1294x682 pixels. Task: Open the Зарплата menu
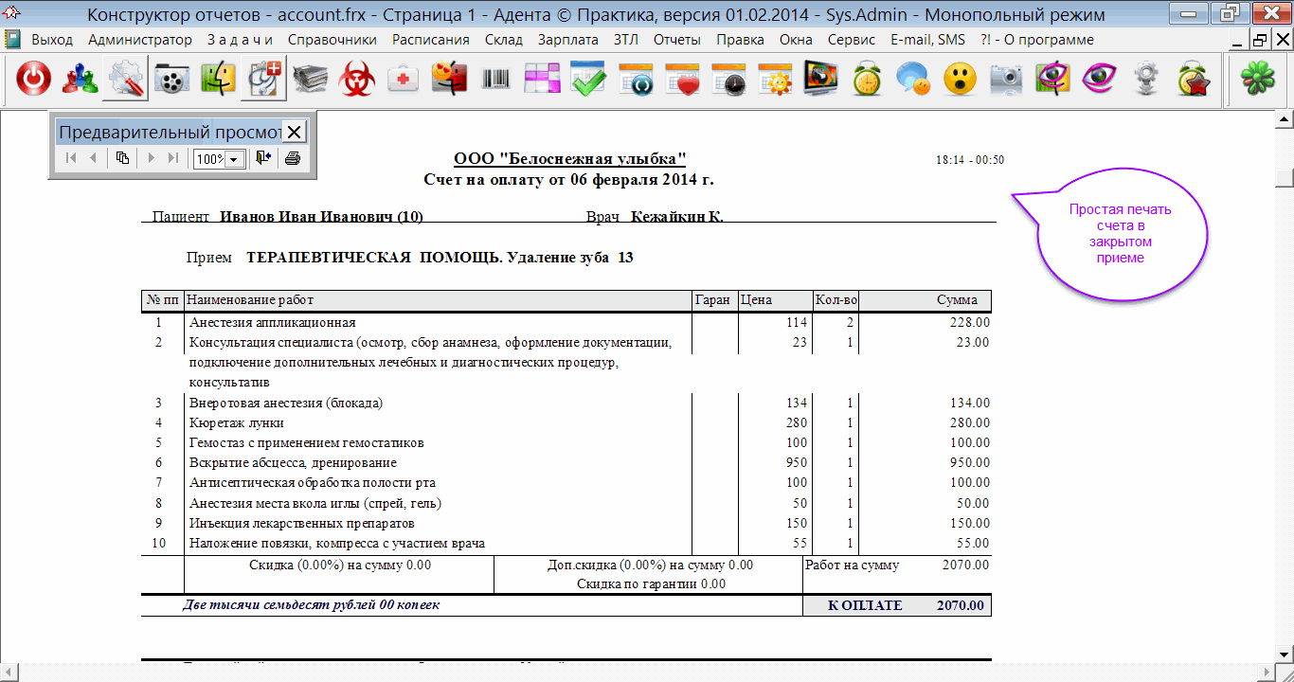tap(567, 40)
